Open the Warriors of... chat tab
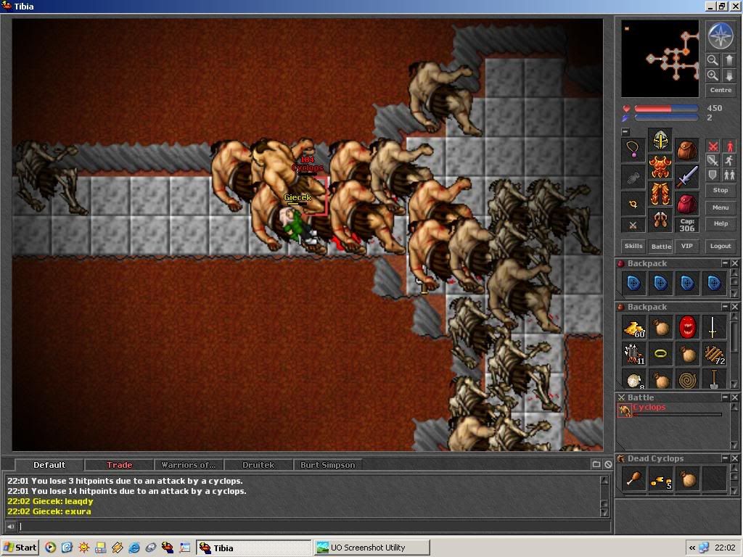 189,465
